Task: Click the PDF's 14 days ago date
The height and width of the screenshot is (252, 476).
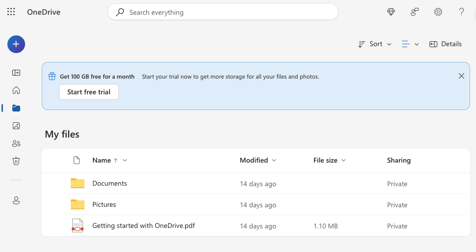Action: (258, 226)
